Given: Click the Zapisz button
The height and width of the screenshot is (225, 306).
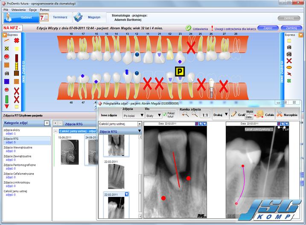Looking at the screenshot, I should coord(268,28).
